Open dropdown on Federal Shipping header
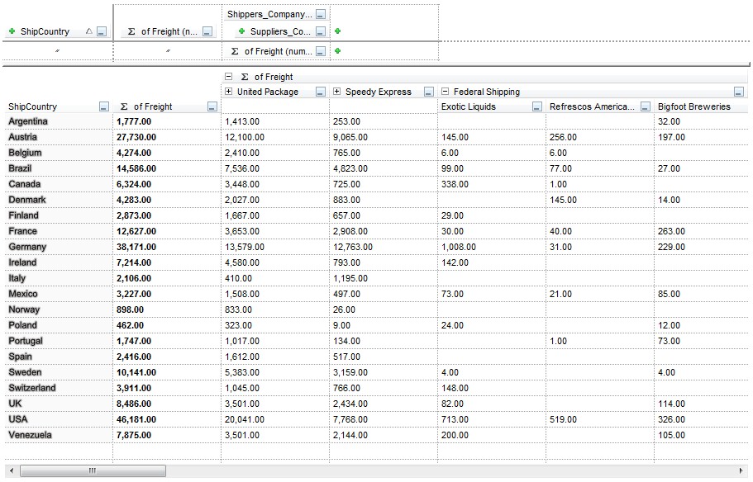The height and width of the screenshot is (482, 753). click(x=739, y=92)
